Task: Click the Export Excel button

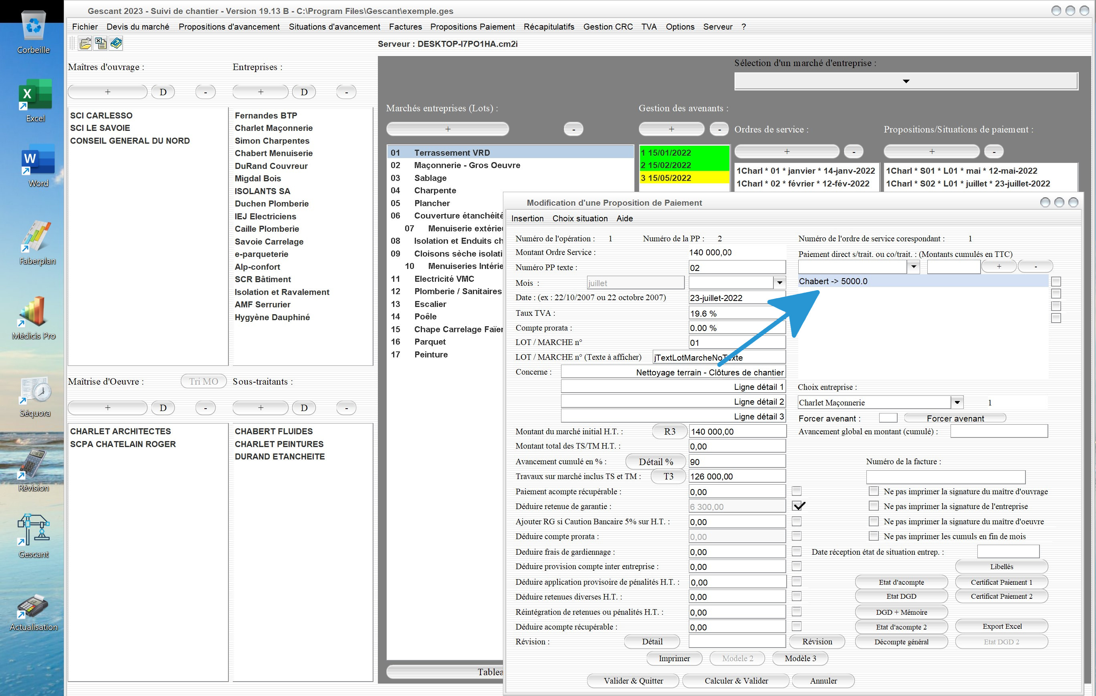Action: click(1001, 626)
